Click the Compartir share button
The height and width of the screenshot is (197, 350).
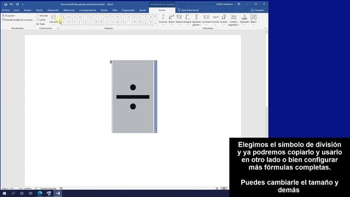tap(257, 10)
